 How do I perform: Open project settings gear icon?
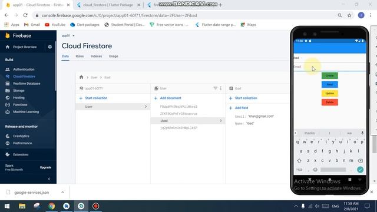pyautogui.click(x=49, y=47)
